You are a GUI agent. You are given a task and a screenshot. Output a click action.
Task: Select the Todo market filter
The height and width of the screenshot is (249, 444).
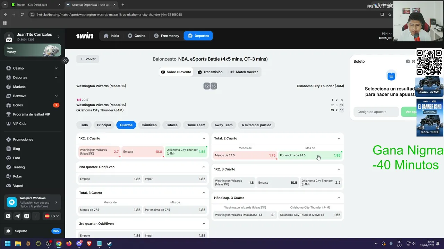pyautogui.click(x=84, y=125)
